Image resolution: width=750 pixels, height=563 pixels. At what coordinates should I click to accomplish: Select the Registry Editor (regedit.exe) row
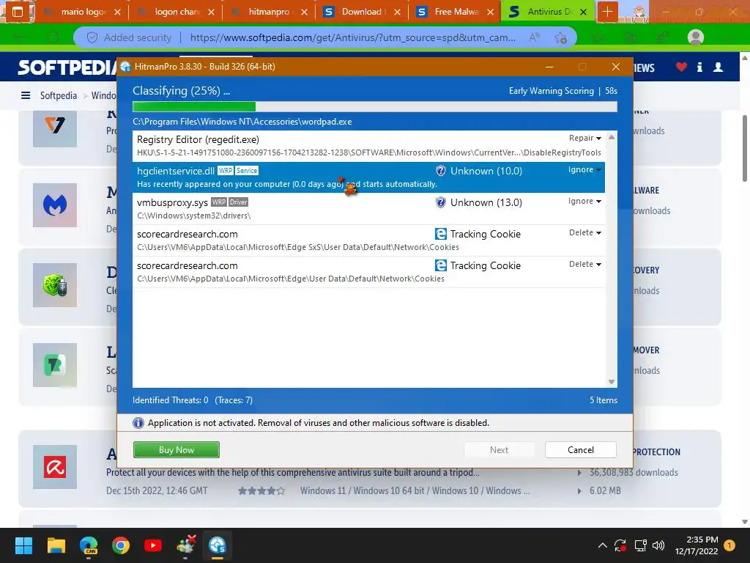tap(369, 146)
